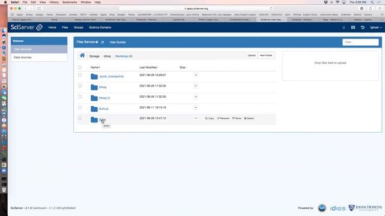Open Groups in SciServer navigation
Image resolution: width=385 pixels, height=216 pixels.
coord(79,28)
